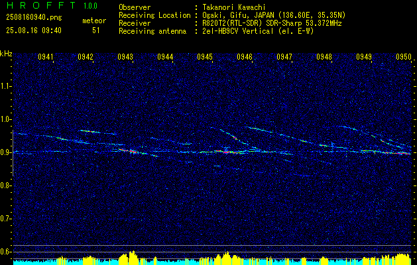
Task: Click the meteor count 51
Action: (x=96, y=30)
